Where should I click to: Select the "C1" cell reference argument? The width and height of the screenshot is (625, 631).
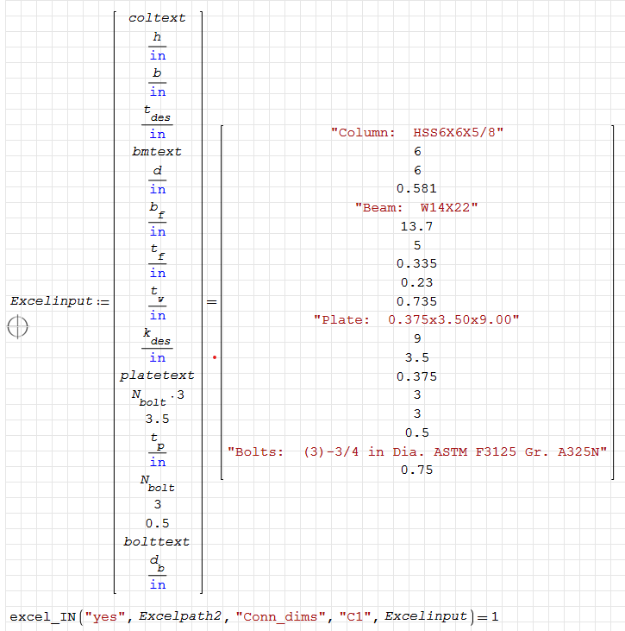pos(348,616)
